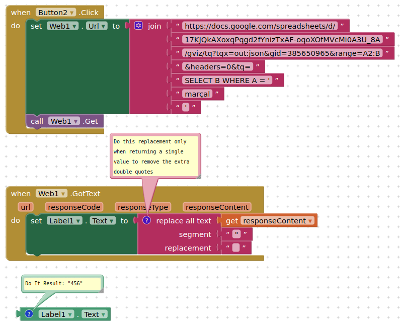Image resolution: width=400 pixels, height=325 pixels.
Task: Select the responseType event parameter
Action: click(x=143, y=207)
